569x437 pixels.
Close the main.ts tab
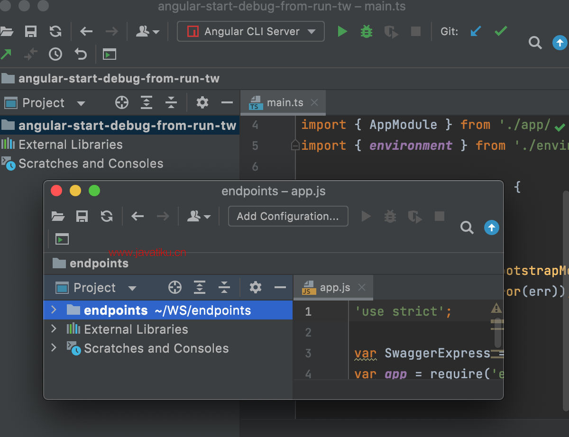coord(314,102)
